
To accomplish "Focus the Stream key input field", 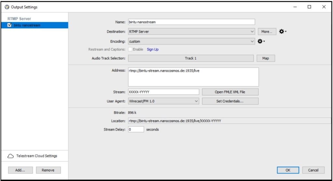I will (164, 92).
